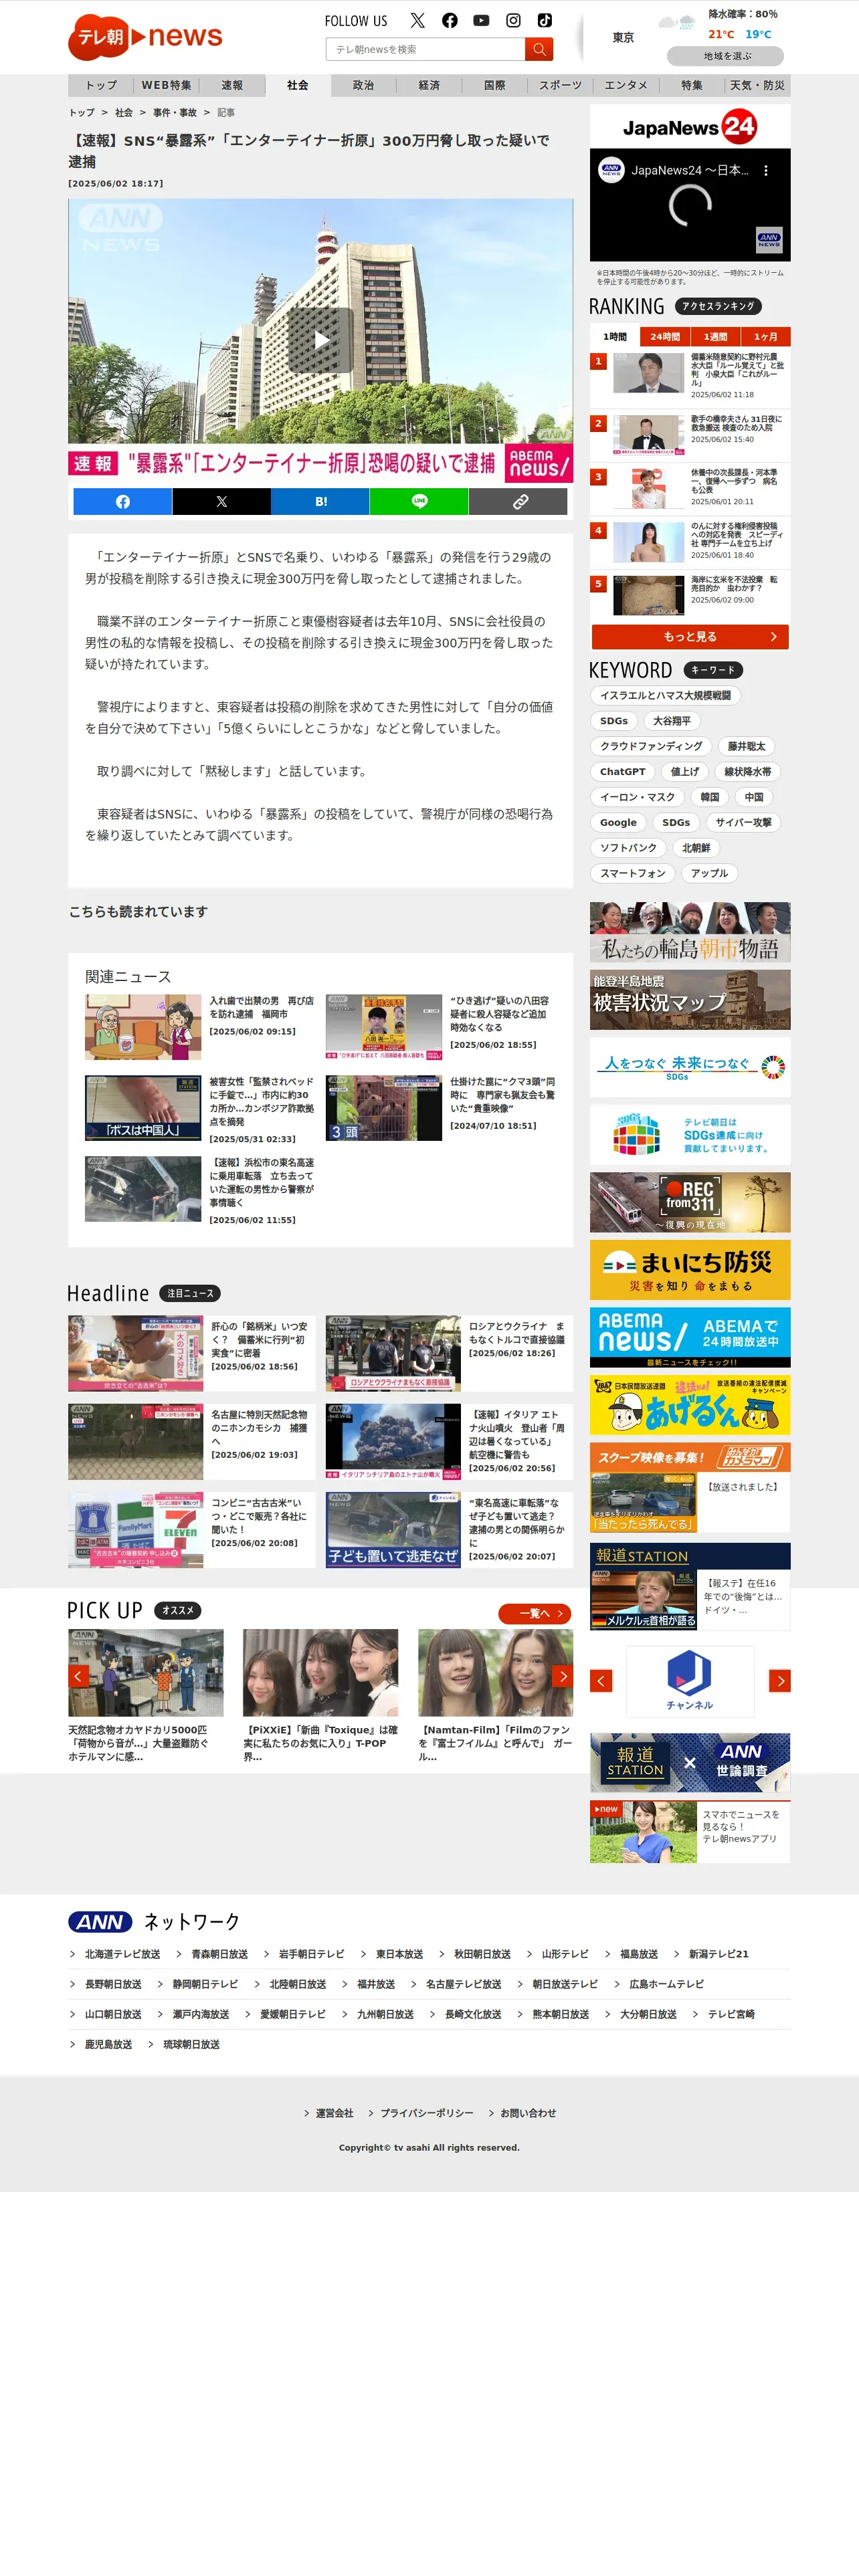Open the ANN network logo

click(100, 1922)
